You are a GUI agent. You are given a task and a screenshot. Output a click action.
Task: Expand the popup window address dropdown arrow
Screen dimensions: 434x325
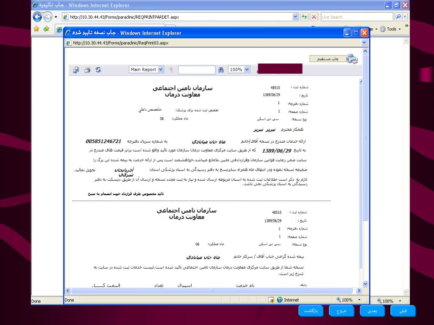tap(364, 43)
